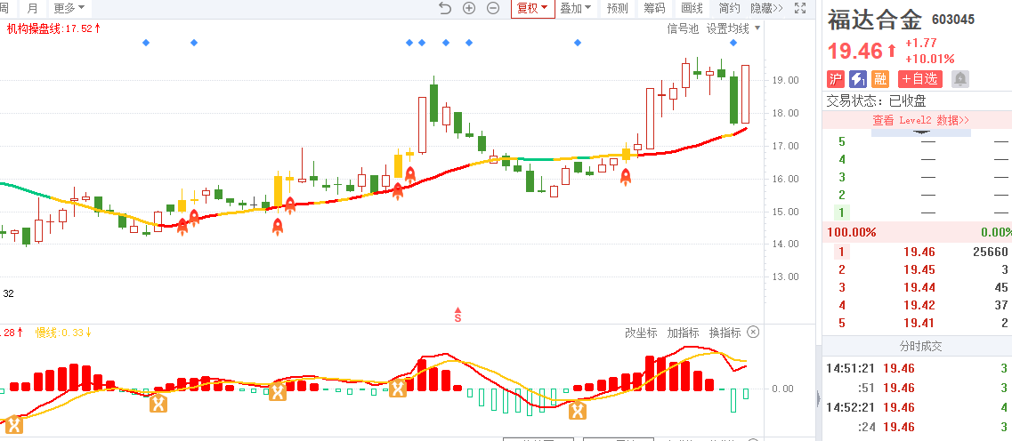Click the +10.01% change percentage
This screenshot has height=441, width=1012.
coord(930,59)
